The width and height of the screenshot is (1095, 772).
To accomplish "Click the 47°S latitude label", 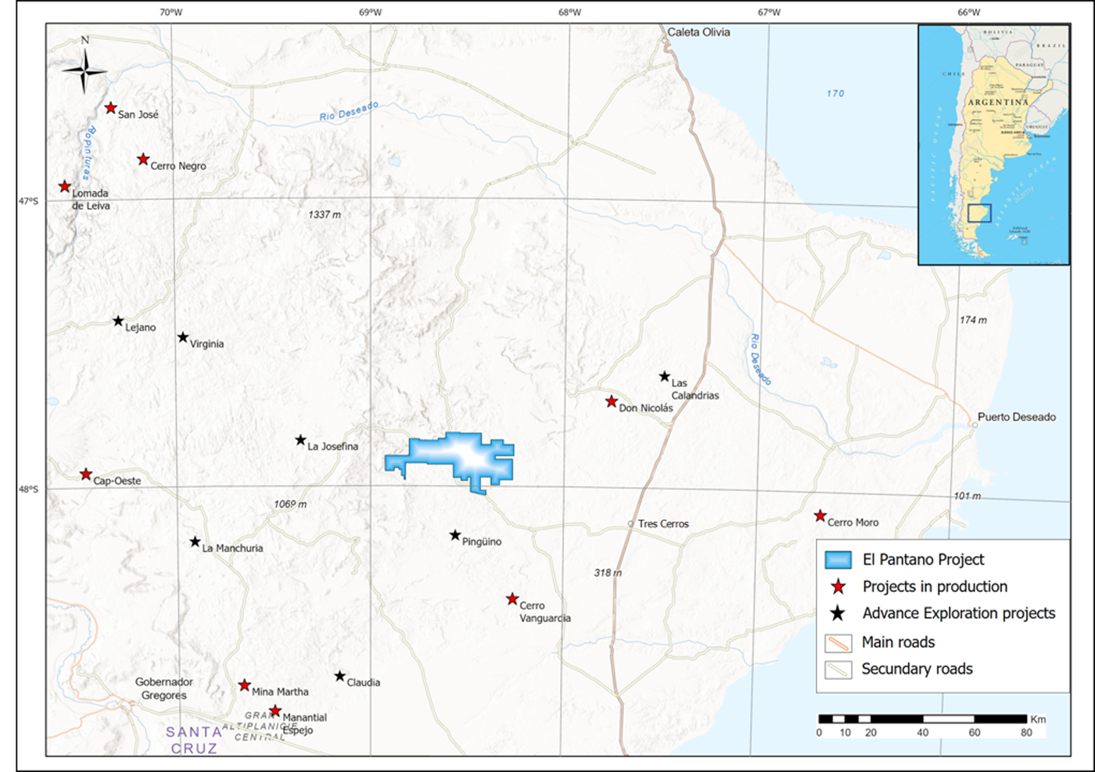I will [28, 201].
